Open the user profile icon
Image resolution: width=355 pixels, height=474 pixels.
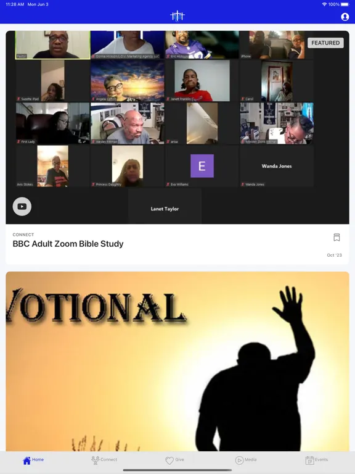pos(345,17)
